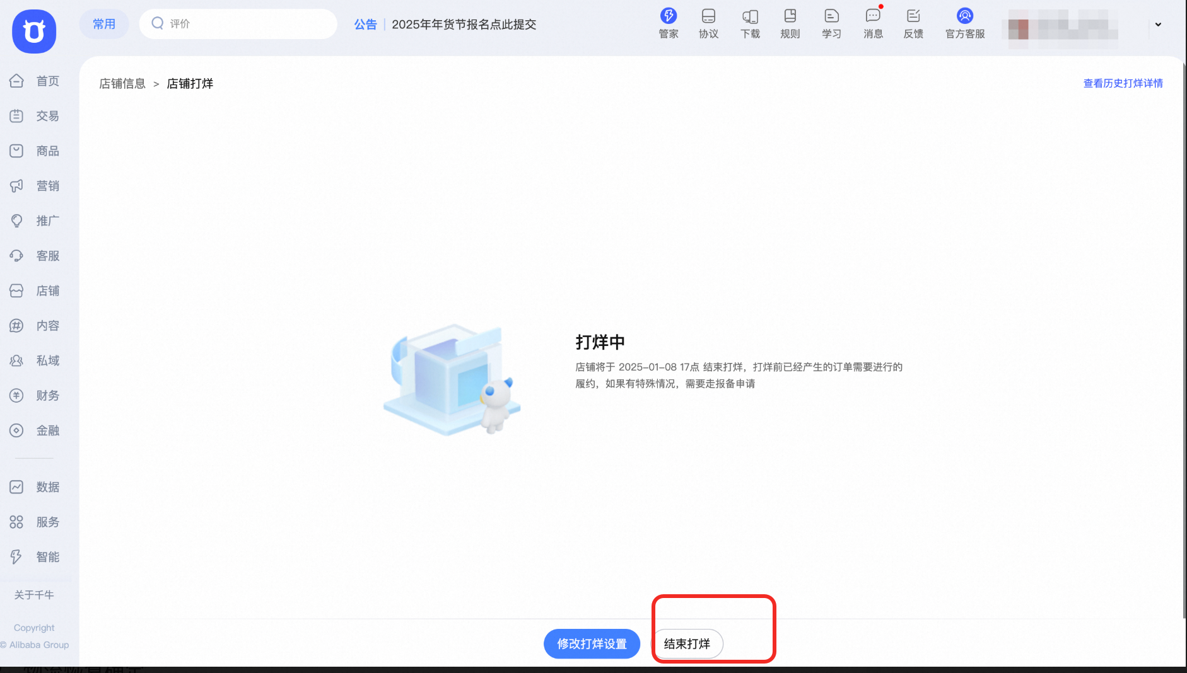Click the 管家 assistant icon
The width and height of the screenshot is (1187, 673).
click(x=668, y=23)
